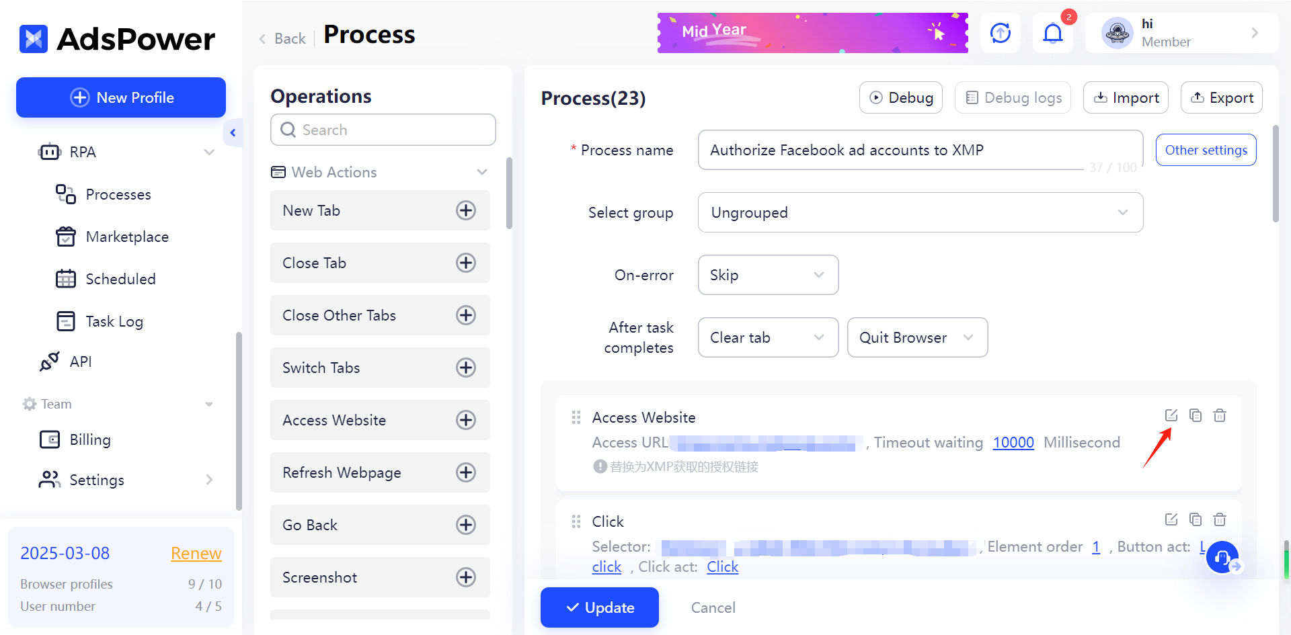Open the notification bell
1291x635 pixels.
pos(1052,32)
